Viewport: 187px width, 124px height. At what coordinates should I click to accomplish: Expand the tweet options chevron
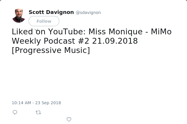(x=36, y=30)
